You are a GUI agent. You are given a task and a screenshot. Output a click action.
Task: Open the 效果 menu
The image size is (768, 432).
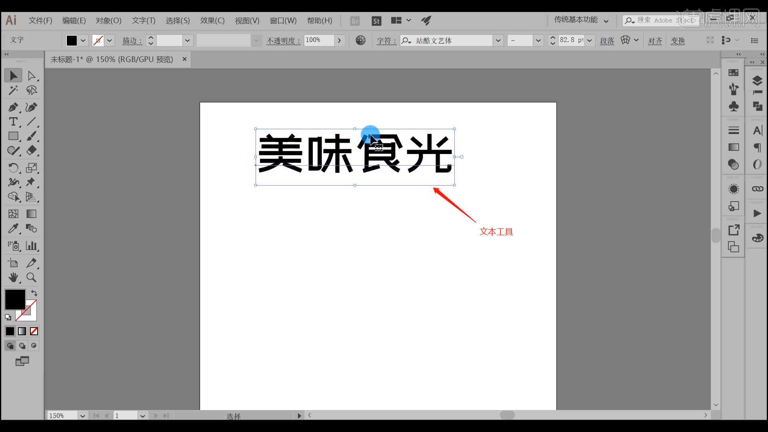pyautogui.click(x=212, y=20)
